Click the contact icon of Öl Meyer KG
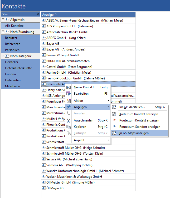The height and width of the screenshot is (198, 170). pyautogui.click(x=44, y=188)
